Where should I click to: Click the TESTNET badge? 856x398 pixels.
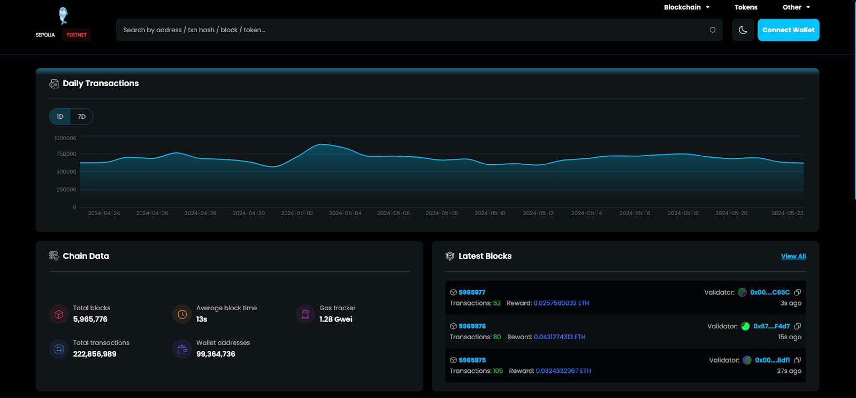(77, 35)
